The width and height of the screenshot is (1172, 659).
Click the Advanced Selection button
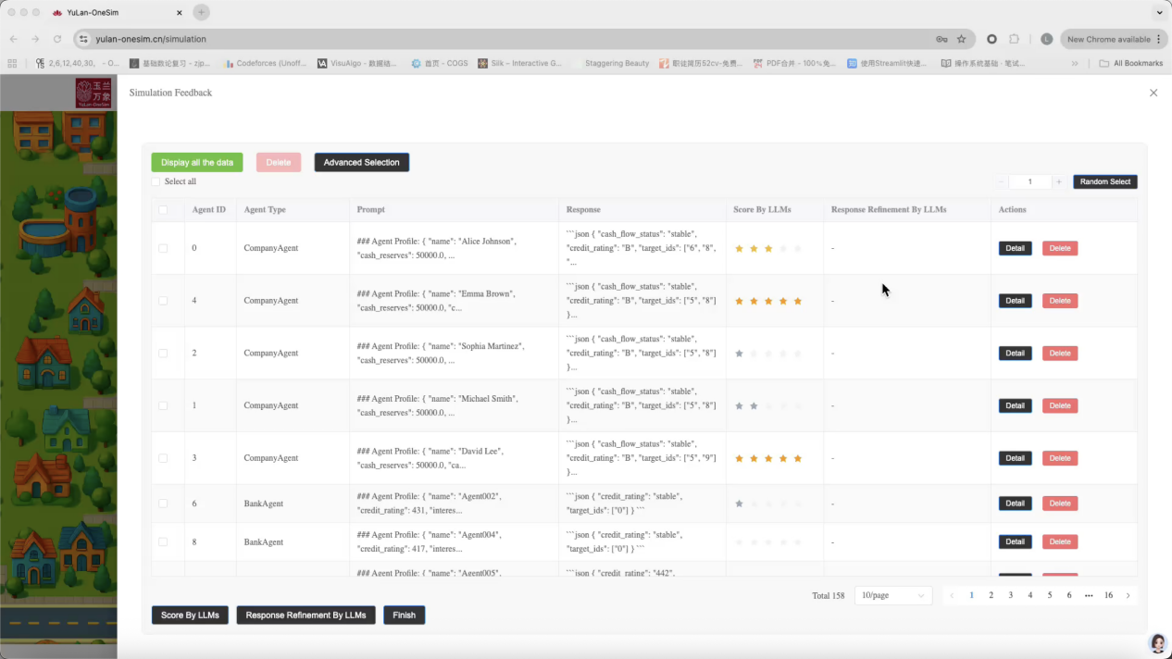pos(361,162)
